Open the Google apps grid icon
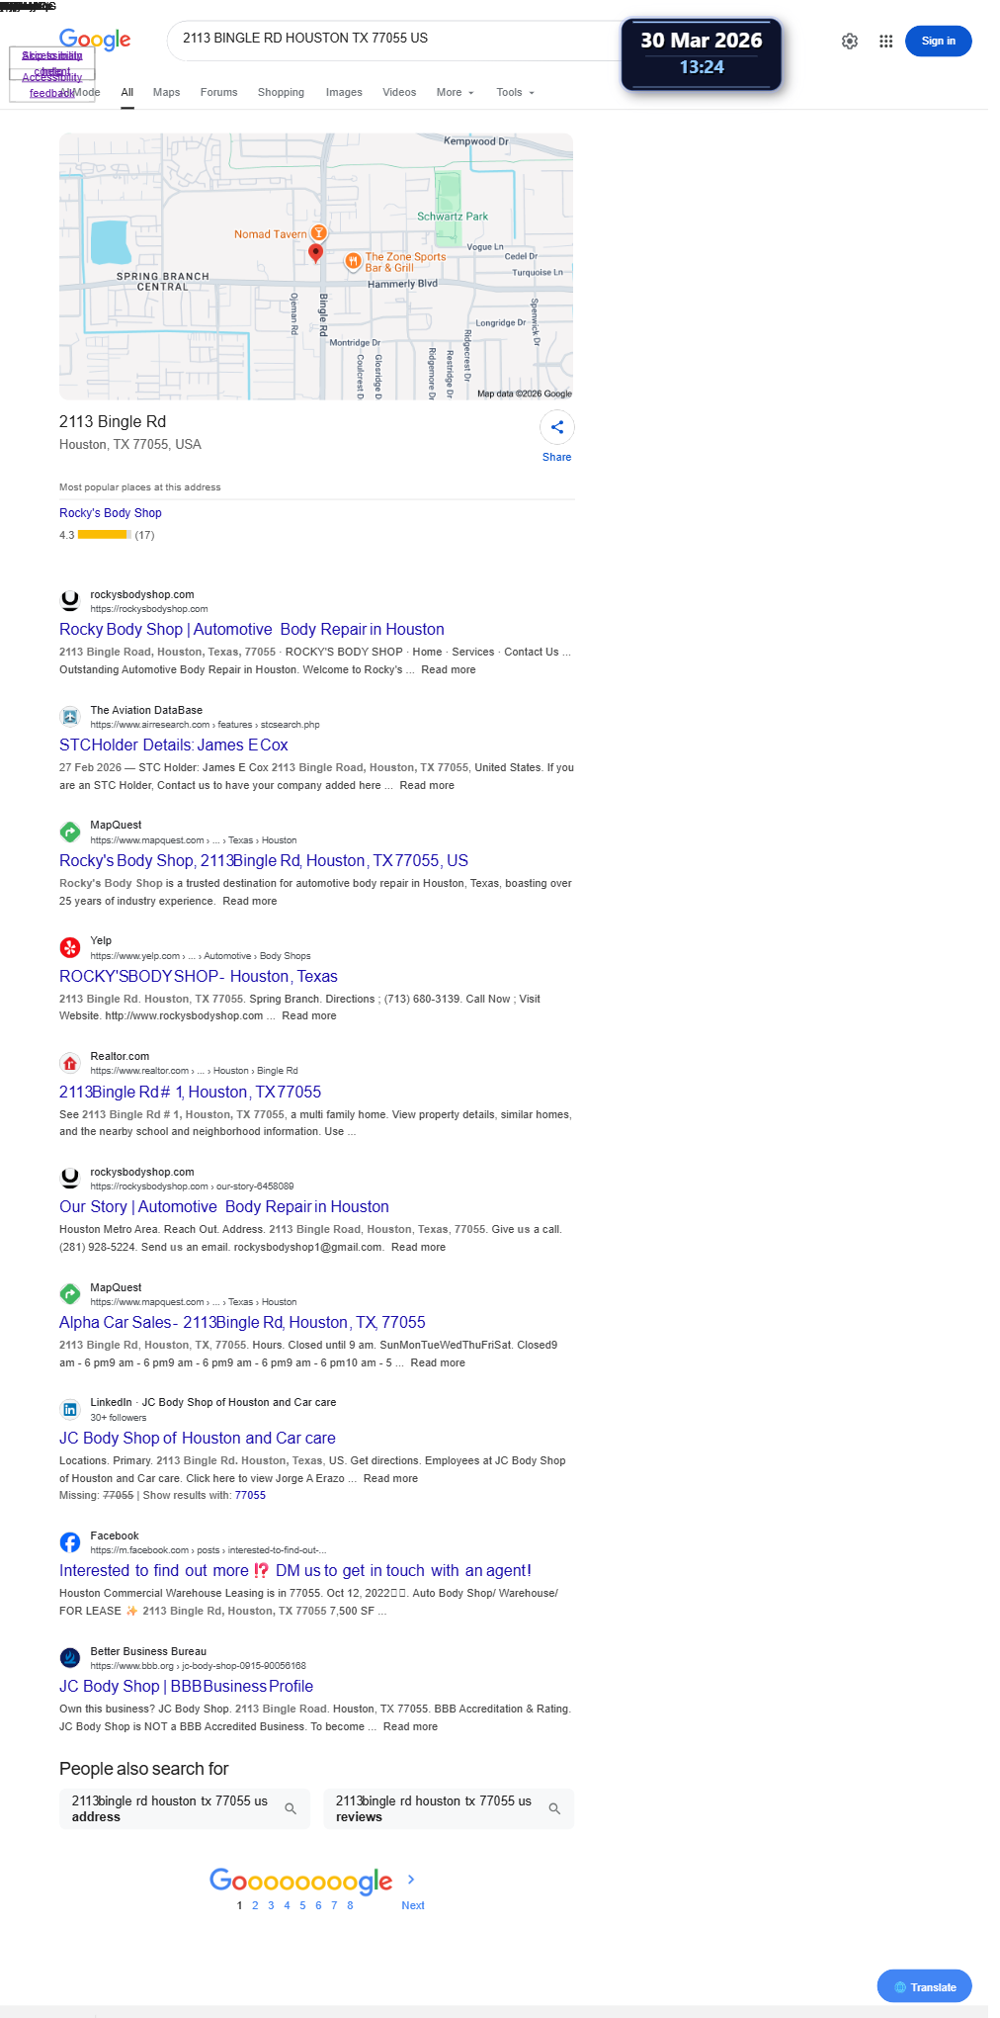Image resolution: width=1000 pixels, height=2018 pixels. point(886,42)
